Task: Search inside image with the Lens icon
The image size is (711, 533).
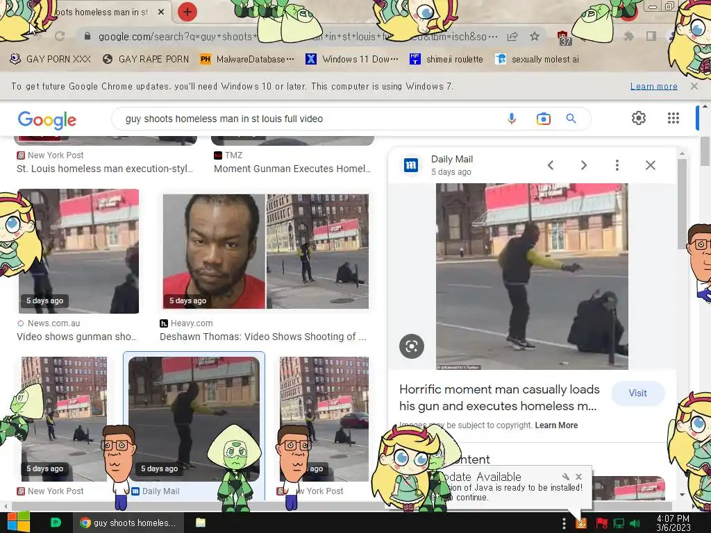Action: (x=412, y=346)
